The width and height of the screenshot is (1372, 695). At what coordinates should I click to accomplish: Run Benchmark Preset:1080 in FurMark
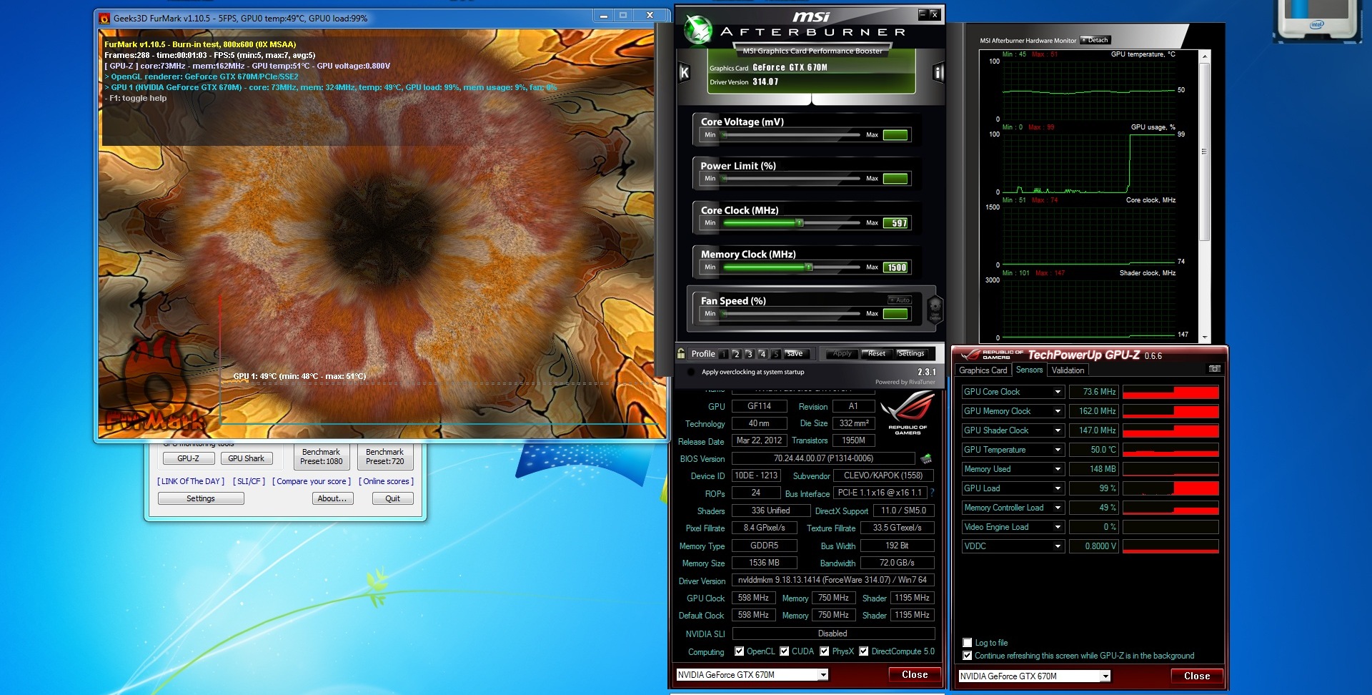tap(322, 457)
